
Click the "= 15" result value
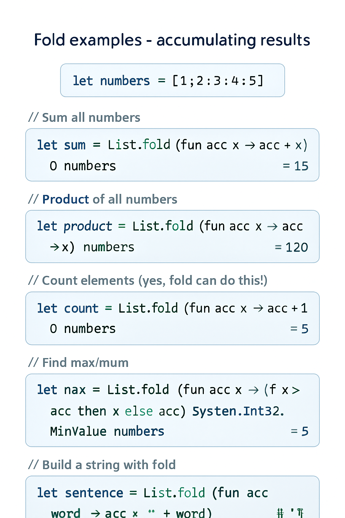tap(295, 166)
